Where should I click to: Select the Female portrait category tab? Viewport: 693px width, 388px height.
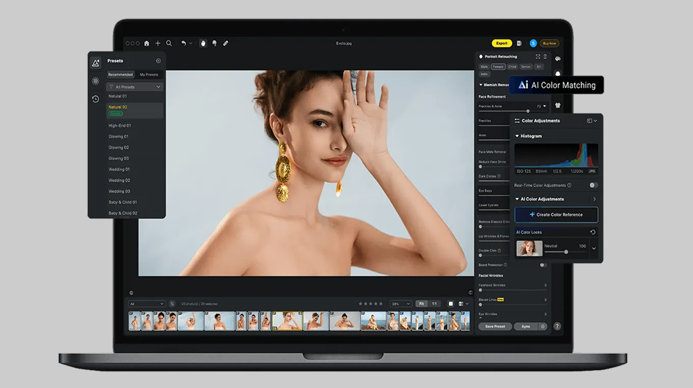[498, 67]
